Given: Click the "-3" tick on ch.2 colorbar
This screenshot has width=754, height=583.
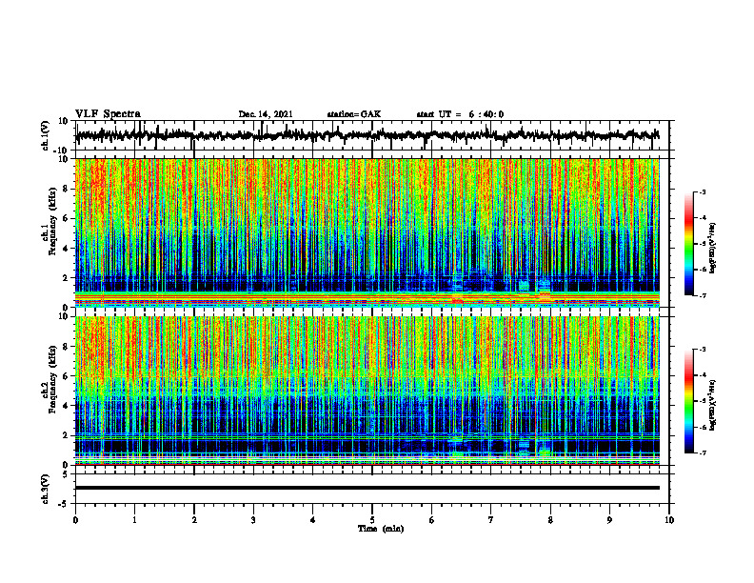Looking at the screenshot, I should tap(703, 350).
